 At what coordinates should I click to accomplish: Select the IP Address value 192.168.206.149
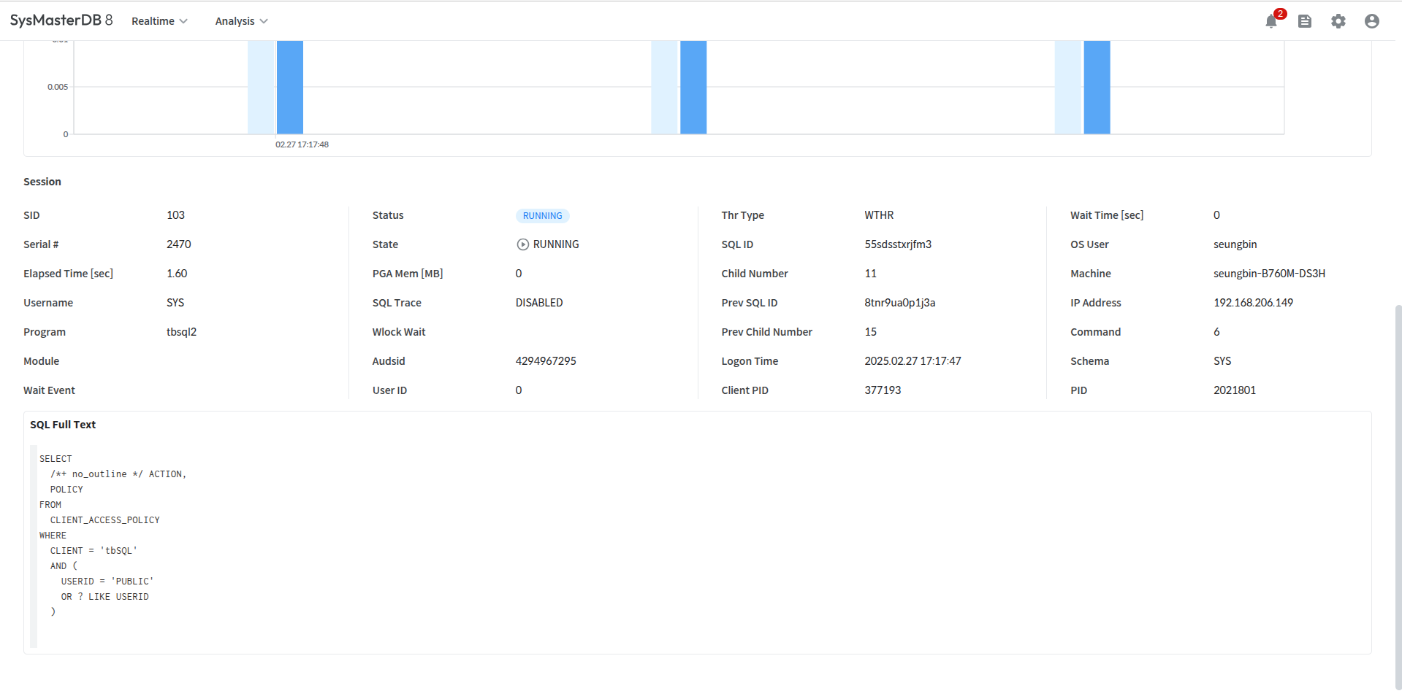tap(1253, 303)
